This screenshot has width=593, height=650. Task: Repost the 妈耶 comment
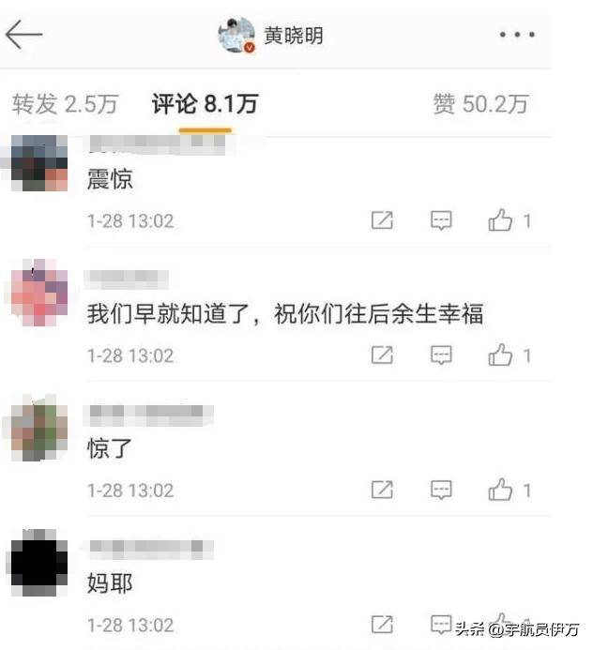tap(382, 625)
